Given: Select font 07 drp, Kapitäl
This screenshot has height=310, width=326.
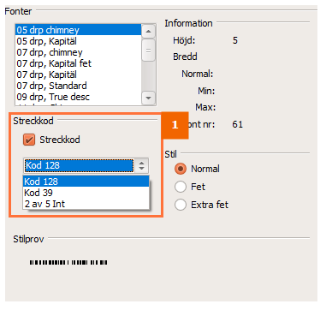Looking at the screenshot, I should coord(79,75).
